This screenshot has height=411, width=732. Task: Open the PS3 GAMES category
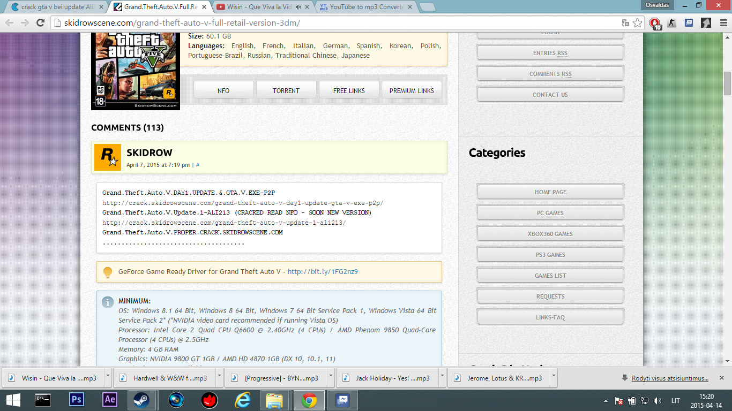tap(550, 255)
